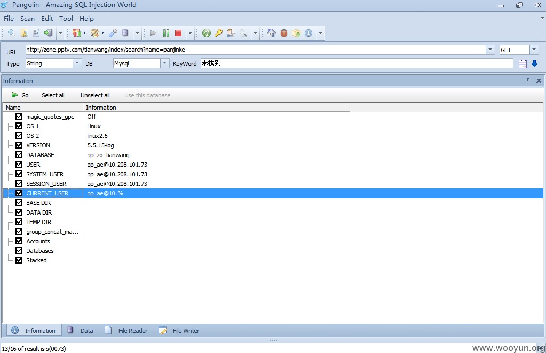Click the user account card icon
The height and width of the screenshot is (353, 546).
231,33
